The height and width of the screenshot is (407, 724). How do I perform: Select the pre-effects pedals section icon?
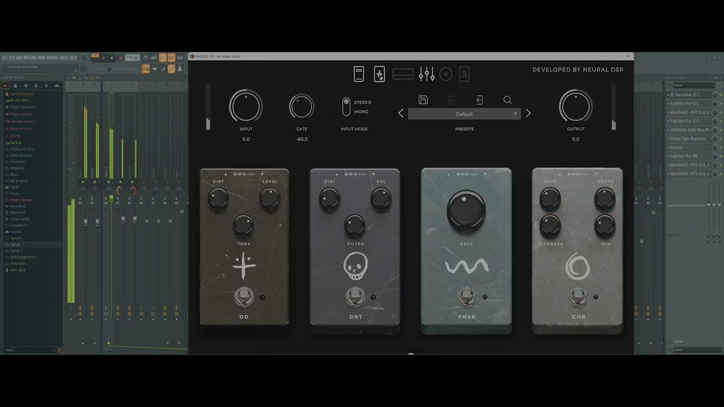pos(380,74)
